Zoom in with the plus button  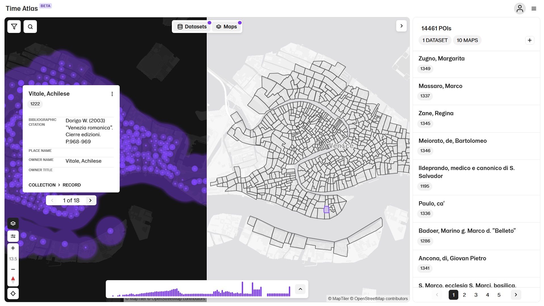click(13, 248)
